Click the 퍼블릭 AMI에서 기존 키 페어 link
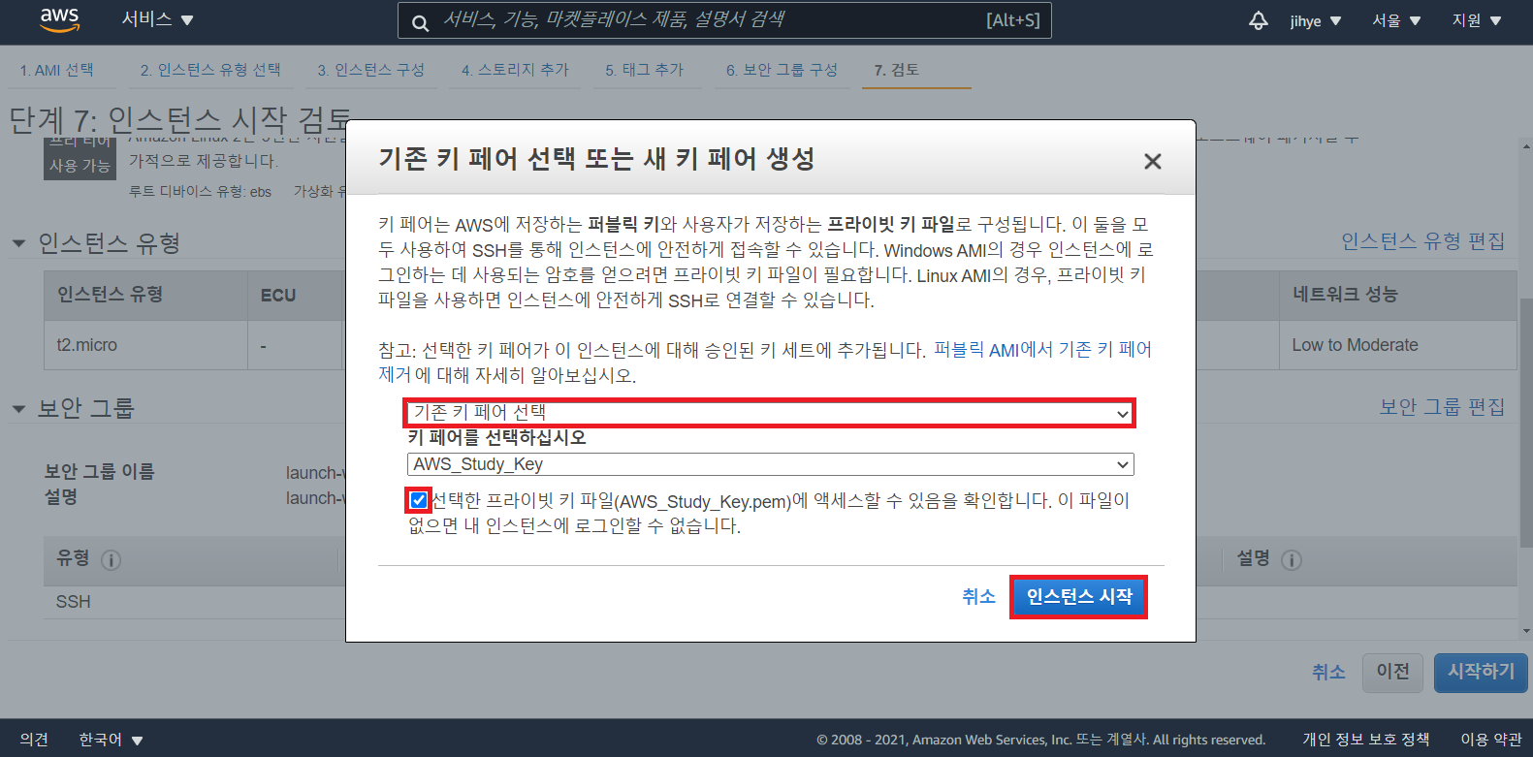 [x=1042, y=350]
